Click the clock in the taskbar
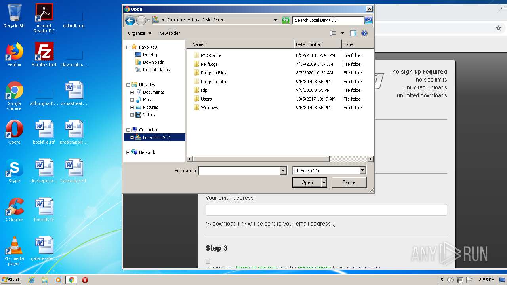 (486, 280)
